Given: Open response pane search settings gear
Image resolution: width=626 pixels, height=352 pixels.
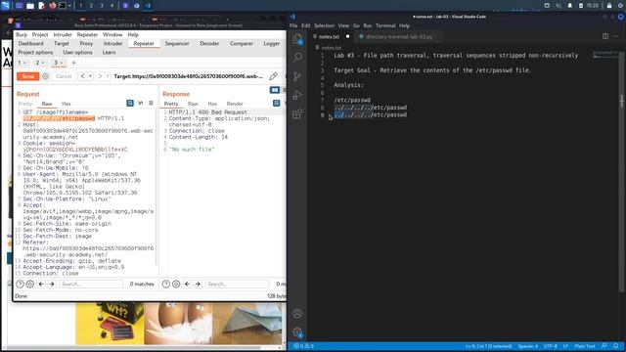Looking at the screenshot, I should coord(176,284).
